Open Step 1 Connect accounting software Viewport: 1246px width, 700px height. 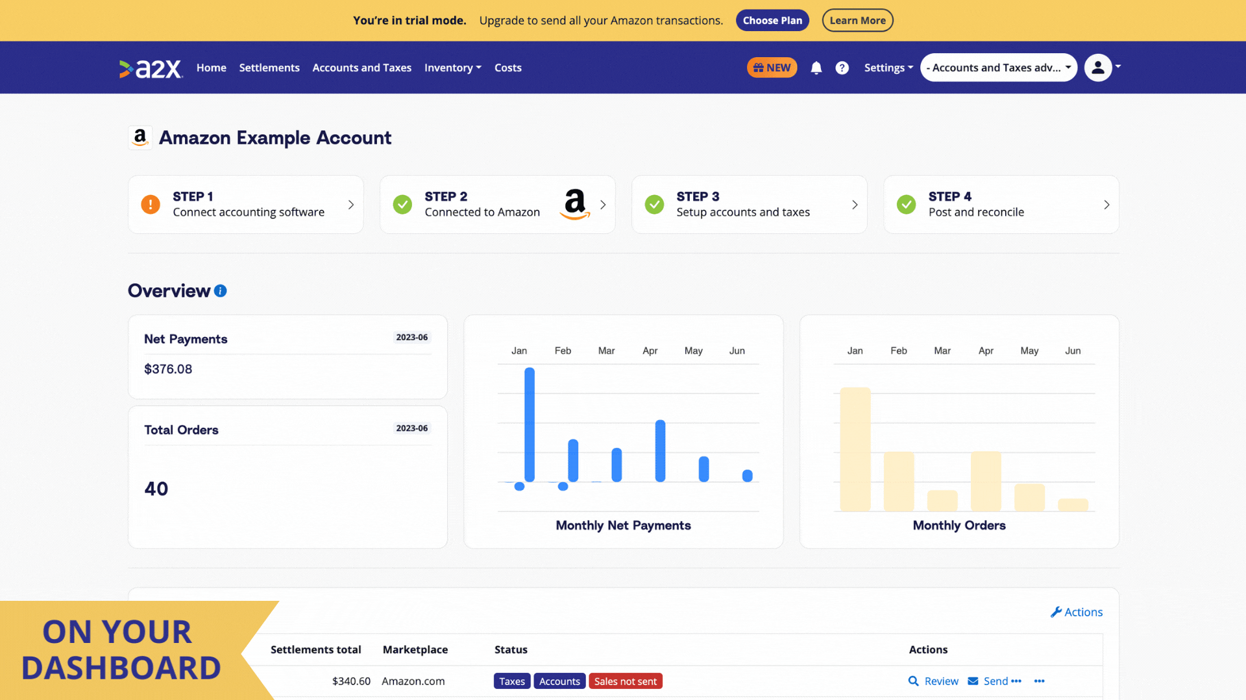coord(245,204)
